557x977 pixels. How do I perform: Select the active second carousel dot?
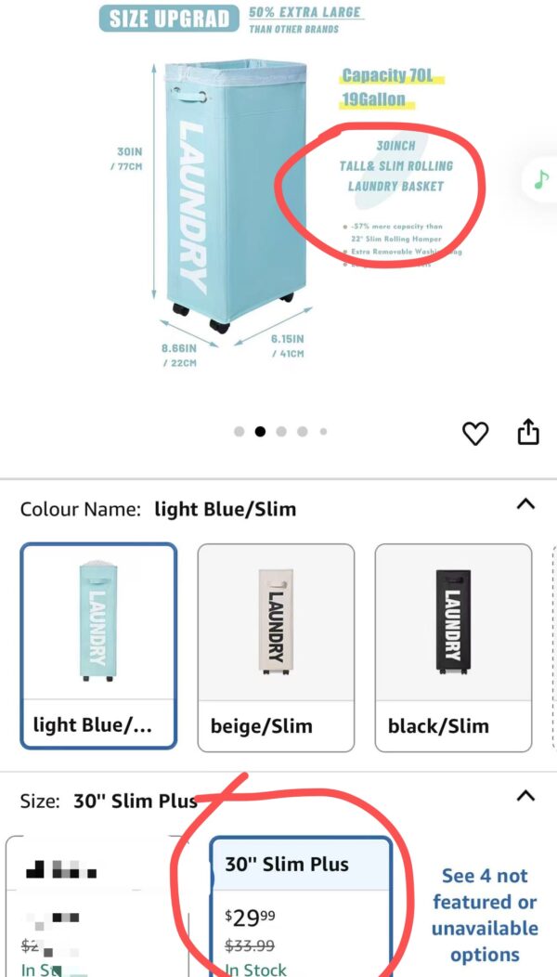[261, 432]
